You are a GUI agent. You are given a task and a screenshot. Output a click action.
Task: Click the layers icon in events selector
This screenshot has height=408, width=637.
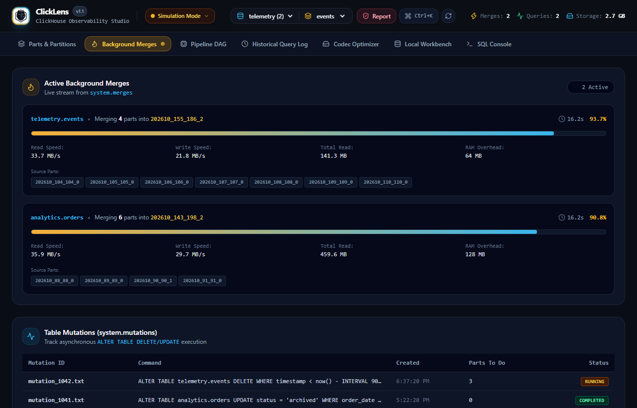[x=308, y=16]
